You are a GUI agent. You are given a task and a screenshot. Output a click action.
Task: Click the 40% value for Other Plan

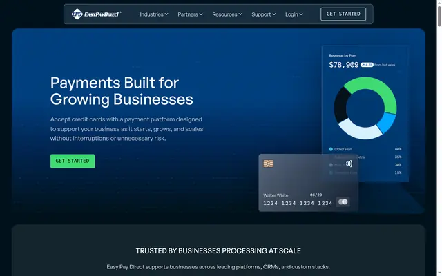click(x=398, y=149)
